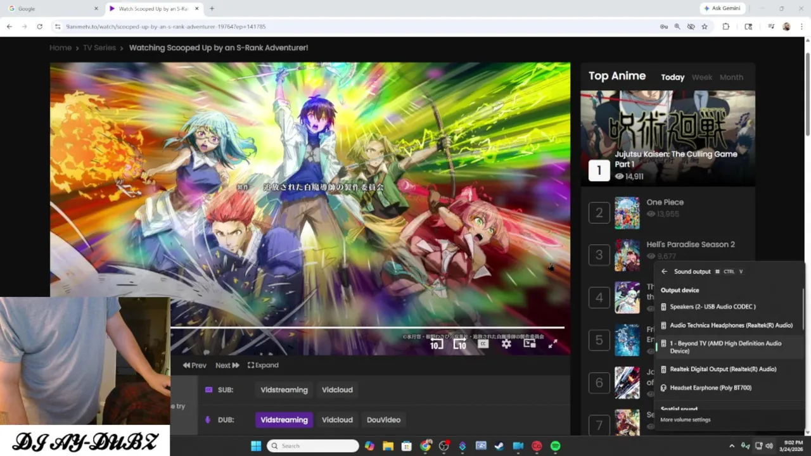Open password manager key icon

click(663, 27)
